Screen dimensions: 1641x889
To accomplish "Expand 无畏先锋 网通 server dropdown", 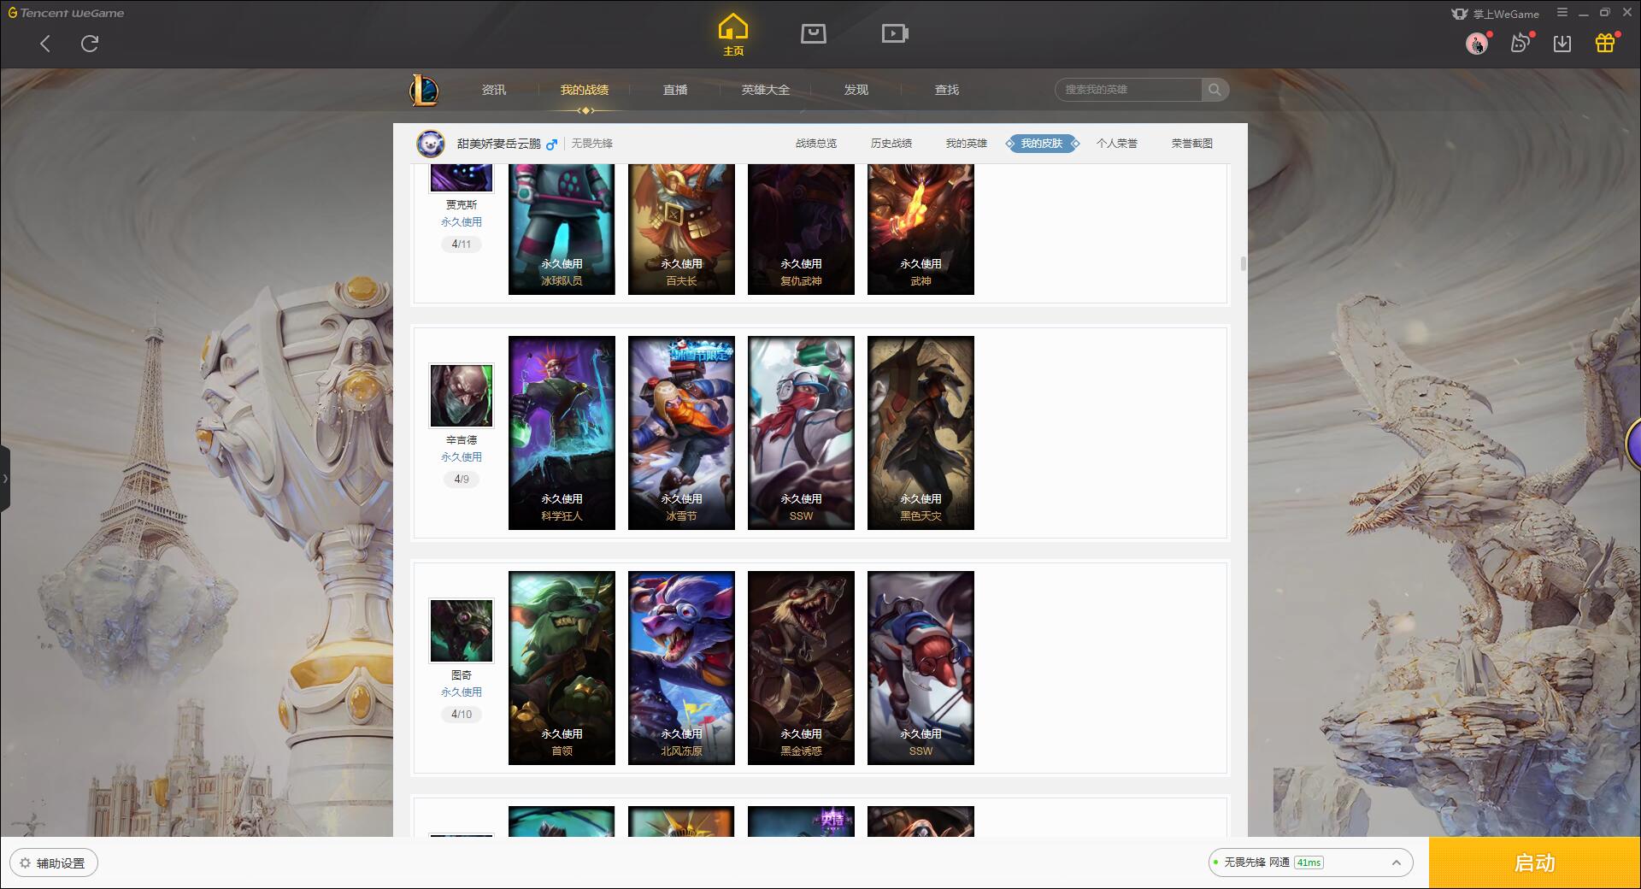I will coord(1310,863).
